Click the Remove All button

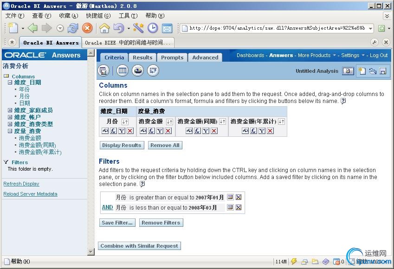165,145
